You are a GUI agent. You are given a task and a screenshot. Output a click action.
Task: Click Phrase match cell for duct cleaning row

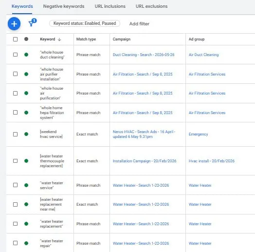pyautogui.click(x=88, y=55)
